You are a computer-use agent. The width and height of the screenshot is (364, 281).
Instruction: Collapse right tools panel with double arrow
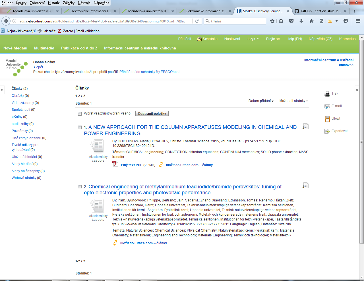pyautogui.click(x=357, y=90)
